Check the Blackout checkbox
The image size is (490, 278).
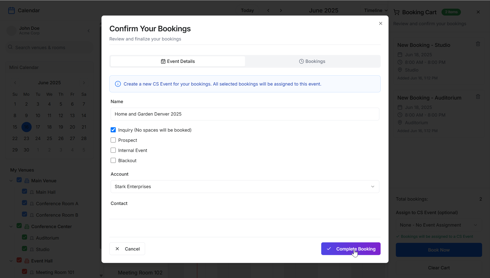[113, 160]
